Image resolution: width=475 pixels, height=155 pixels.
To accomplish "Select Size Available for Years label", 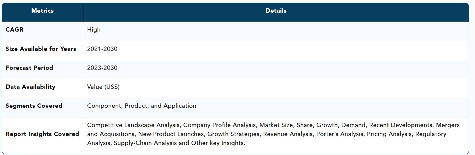I will coord(41,49).
